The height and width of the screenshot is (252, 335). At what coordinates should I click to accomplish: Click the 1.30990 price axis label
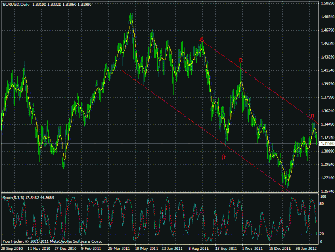point(327,151)
